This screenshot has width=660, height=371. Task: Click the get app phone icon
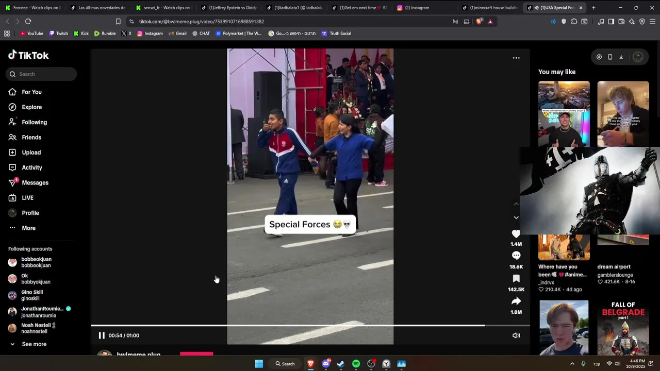point(610,57)
